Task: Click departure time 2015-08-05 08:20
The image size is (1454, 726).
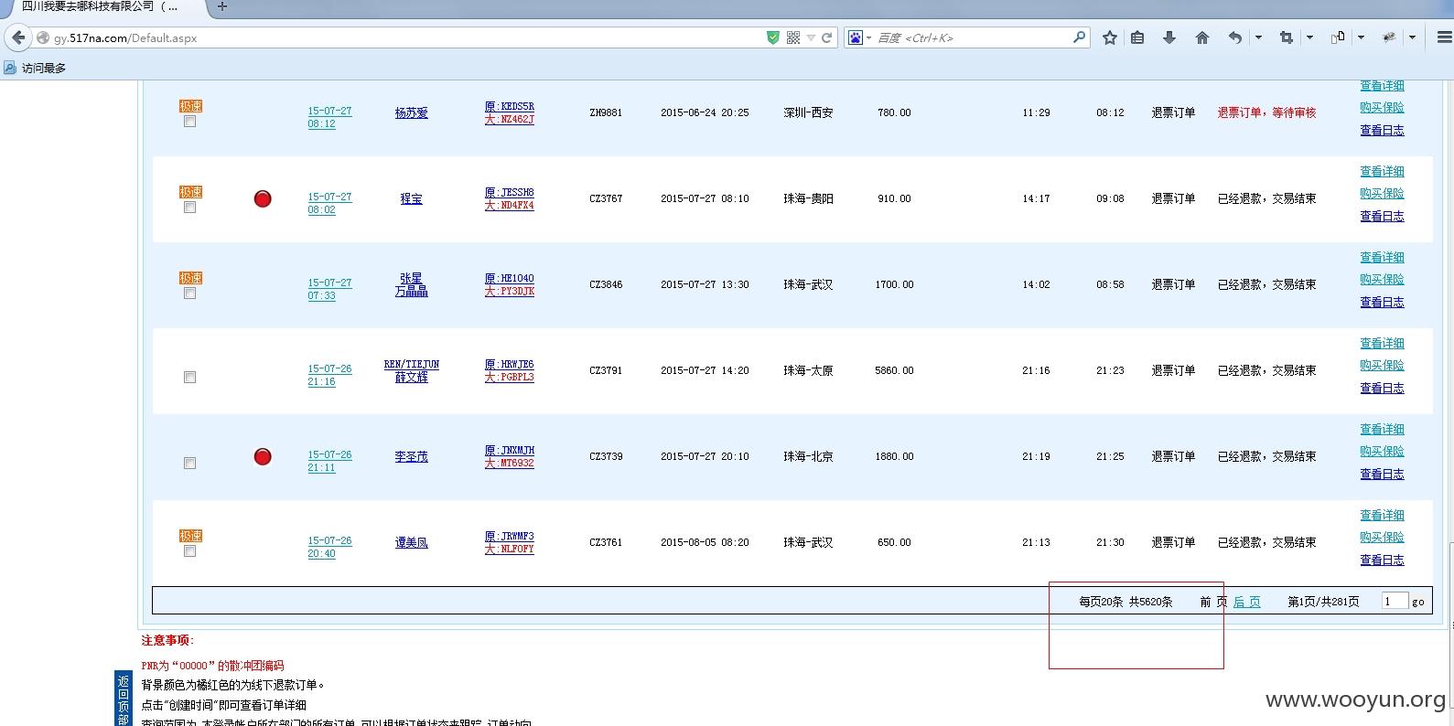Action: click(x=705, y=542)
